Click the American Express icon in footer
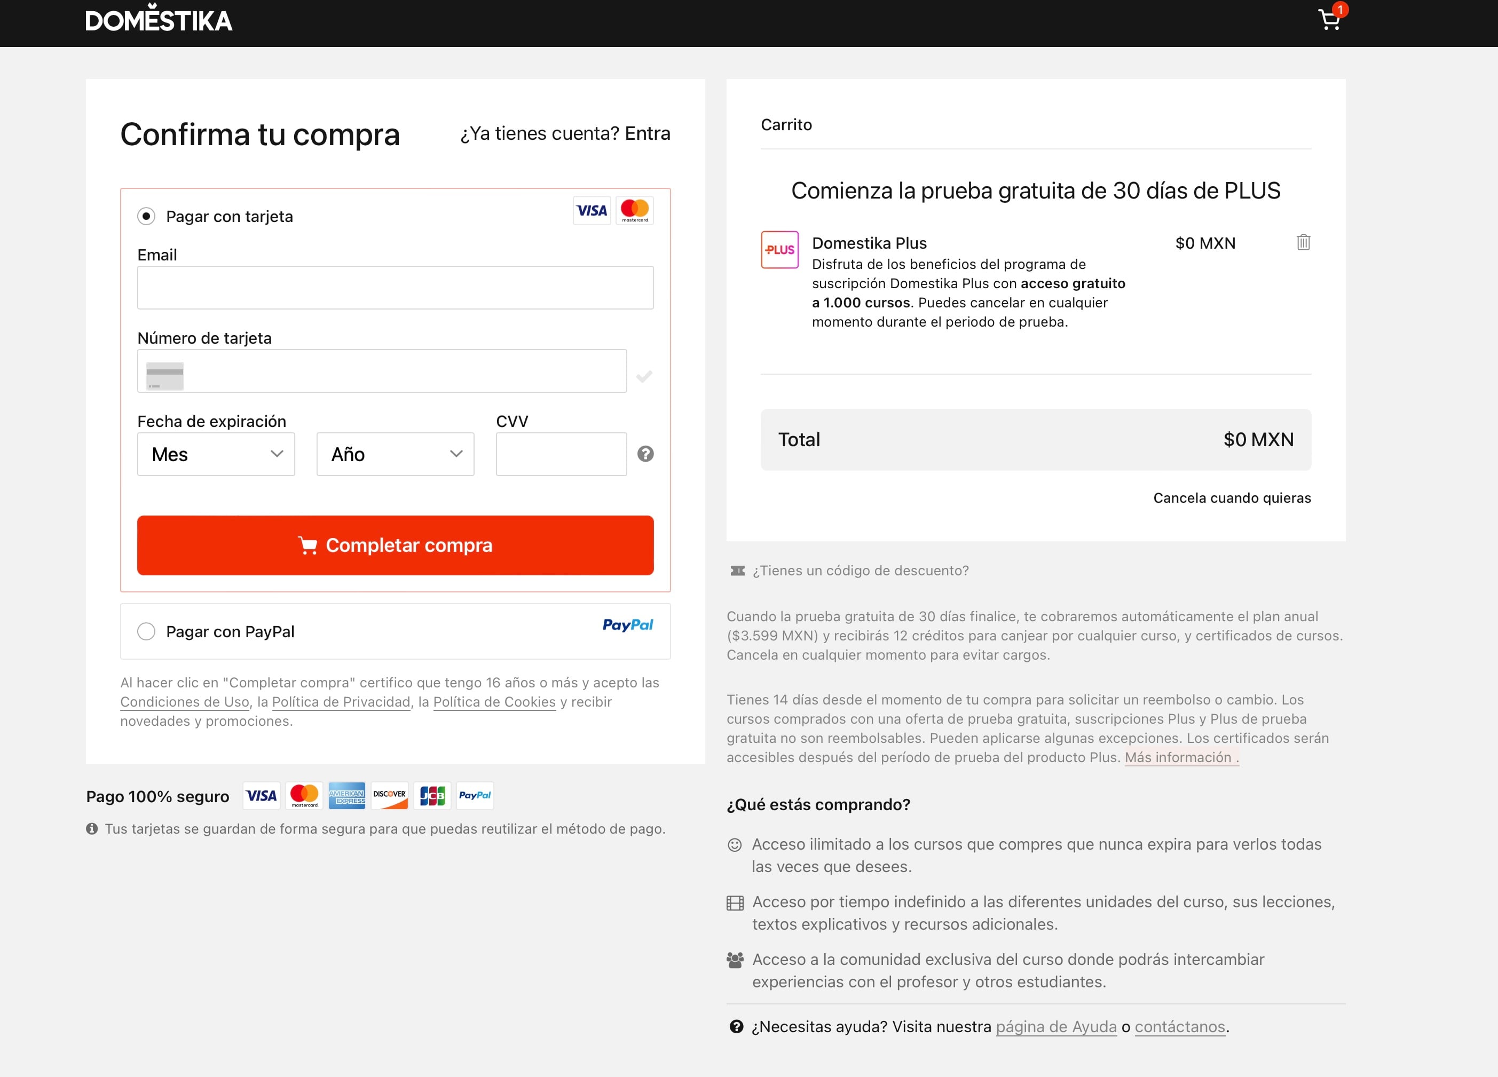Screen dimensions: 1498x1077 click(x=347, y=796)
